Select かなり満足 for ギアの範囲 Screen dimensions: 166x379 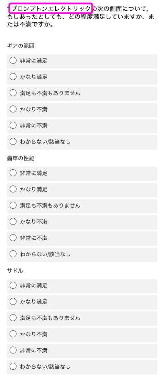[x=82, y=77]
